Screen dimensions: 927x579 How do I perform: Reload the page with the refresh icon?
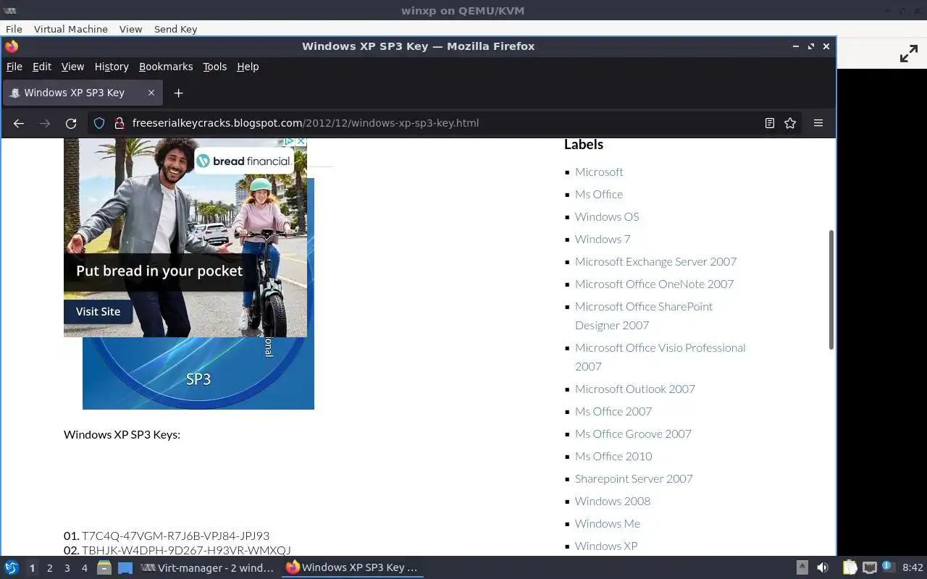[71, 123]
